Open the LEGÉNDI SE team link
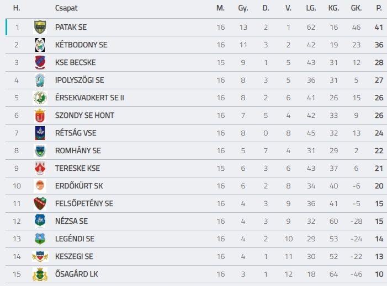This screenshot has height=286, width=387. coord(75,239)
